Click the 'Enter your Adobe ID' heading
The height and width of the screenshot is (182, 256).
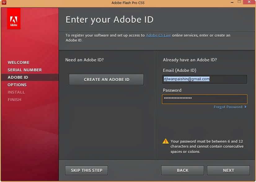pyautogui.click(x=109, y=20)
